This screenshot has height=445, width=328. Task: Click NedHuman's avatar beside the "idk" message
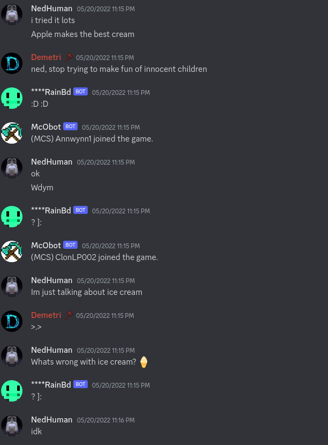[12, 426]
